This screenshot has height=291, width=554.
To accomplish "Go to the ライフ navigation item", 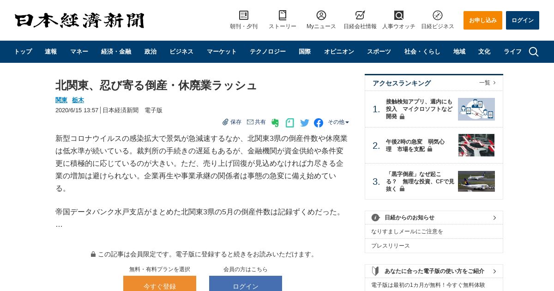I will pos(512,52).
